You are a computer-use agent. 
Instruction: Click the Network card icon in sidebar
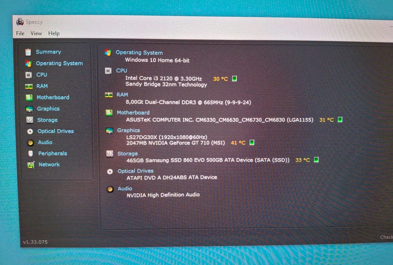click(x=31, y=165)
